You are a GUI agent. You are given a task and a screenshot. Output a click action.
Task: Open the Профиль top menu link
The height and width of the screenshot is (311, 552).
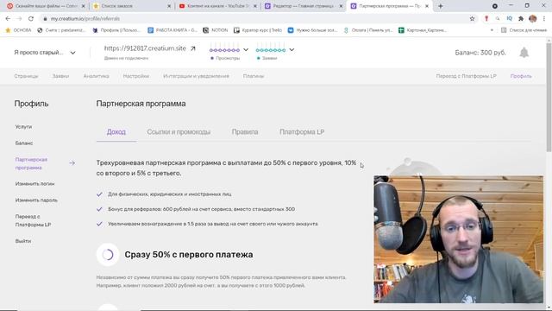(x=521, y=76)
